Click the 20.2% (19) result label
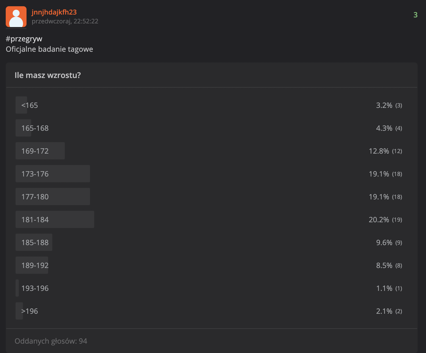The image size is (426, 353). (385, 220)
